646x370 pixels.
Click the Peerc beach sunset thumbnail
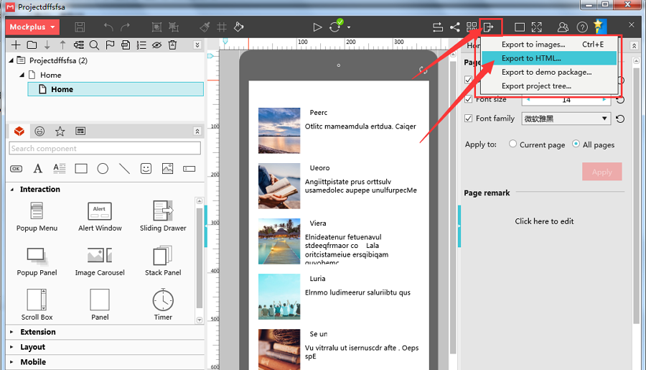click(x=279, y=130)
